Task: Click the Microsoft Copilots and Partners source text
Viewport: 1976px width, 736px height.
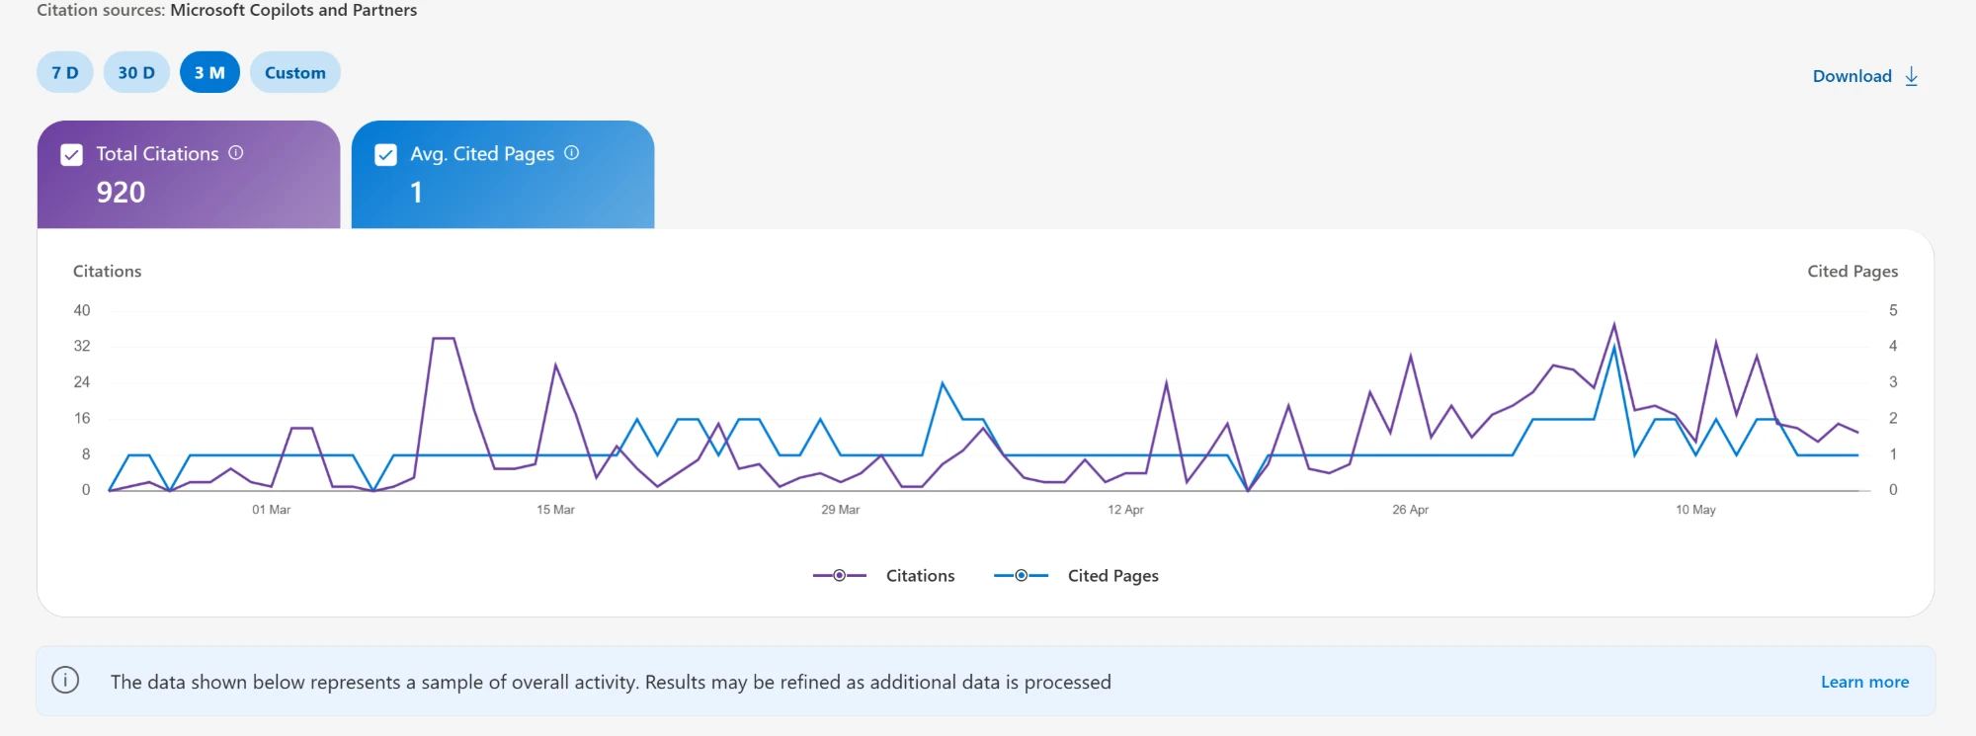Action: click(293, 10)
